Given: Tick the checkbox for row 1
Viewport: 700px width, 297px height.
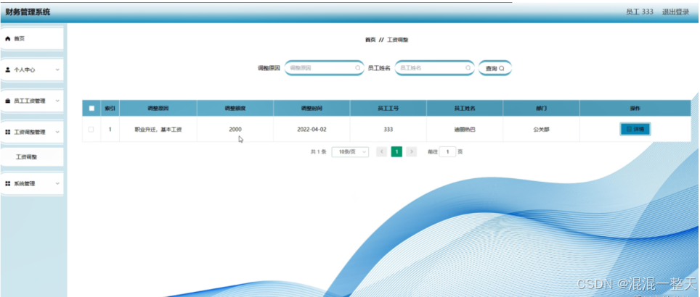Looking at the screenshot, I should click(x=91, y=130).
